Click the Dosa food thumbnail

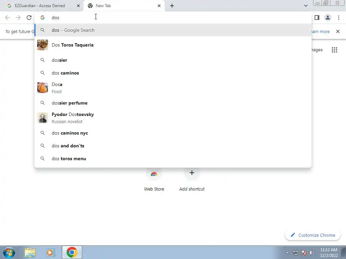[x=43, y=88]
